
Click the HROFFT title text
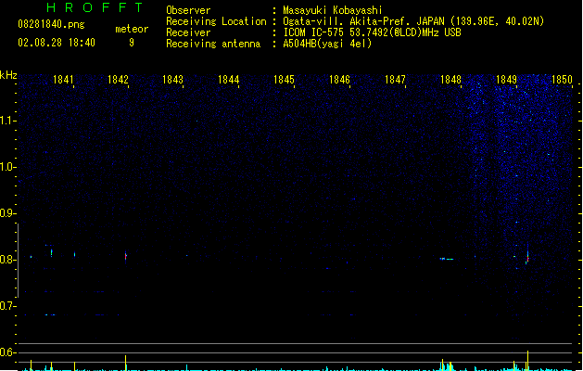(95, 7)
